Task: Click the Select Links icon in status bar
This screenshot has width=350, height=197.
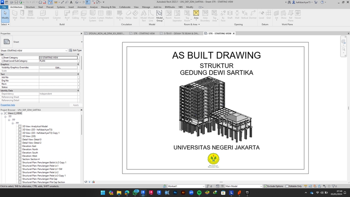Action: (306, 186)
